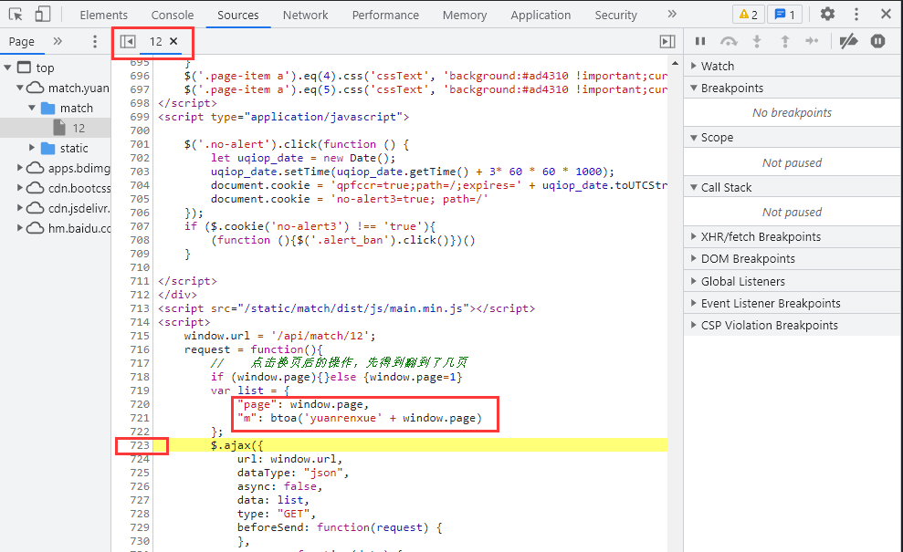Open DevTools settings gear
903x552 pixels.
pyautogui.click(x=827, y=15)
